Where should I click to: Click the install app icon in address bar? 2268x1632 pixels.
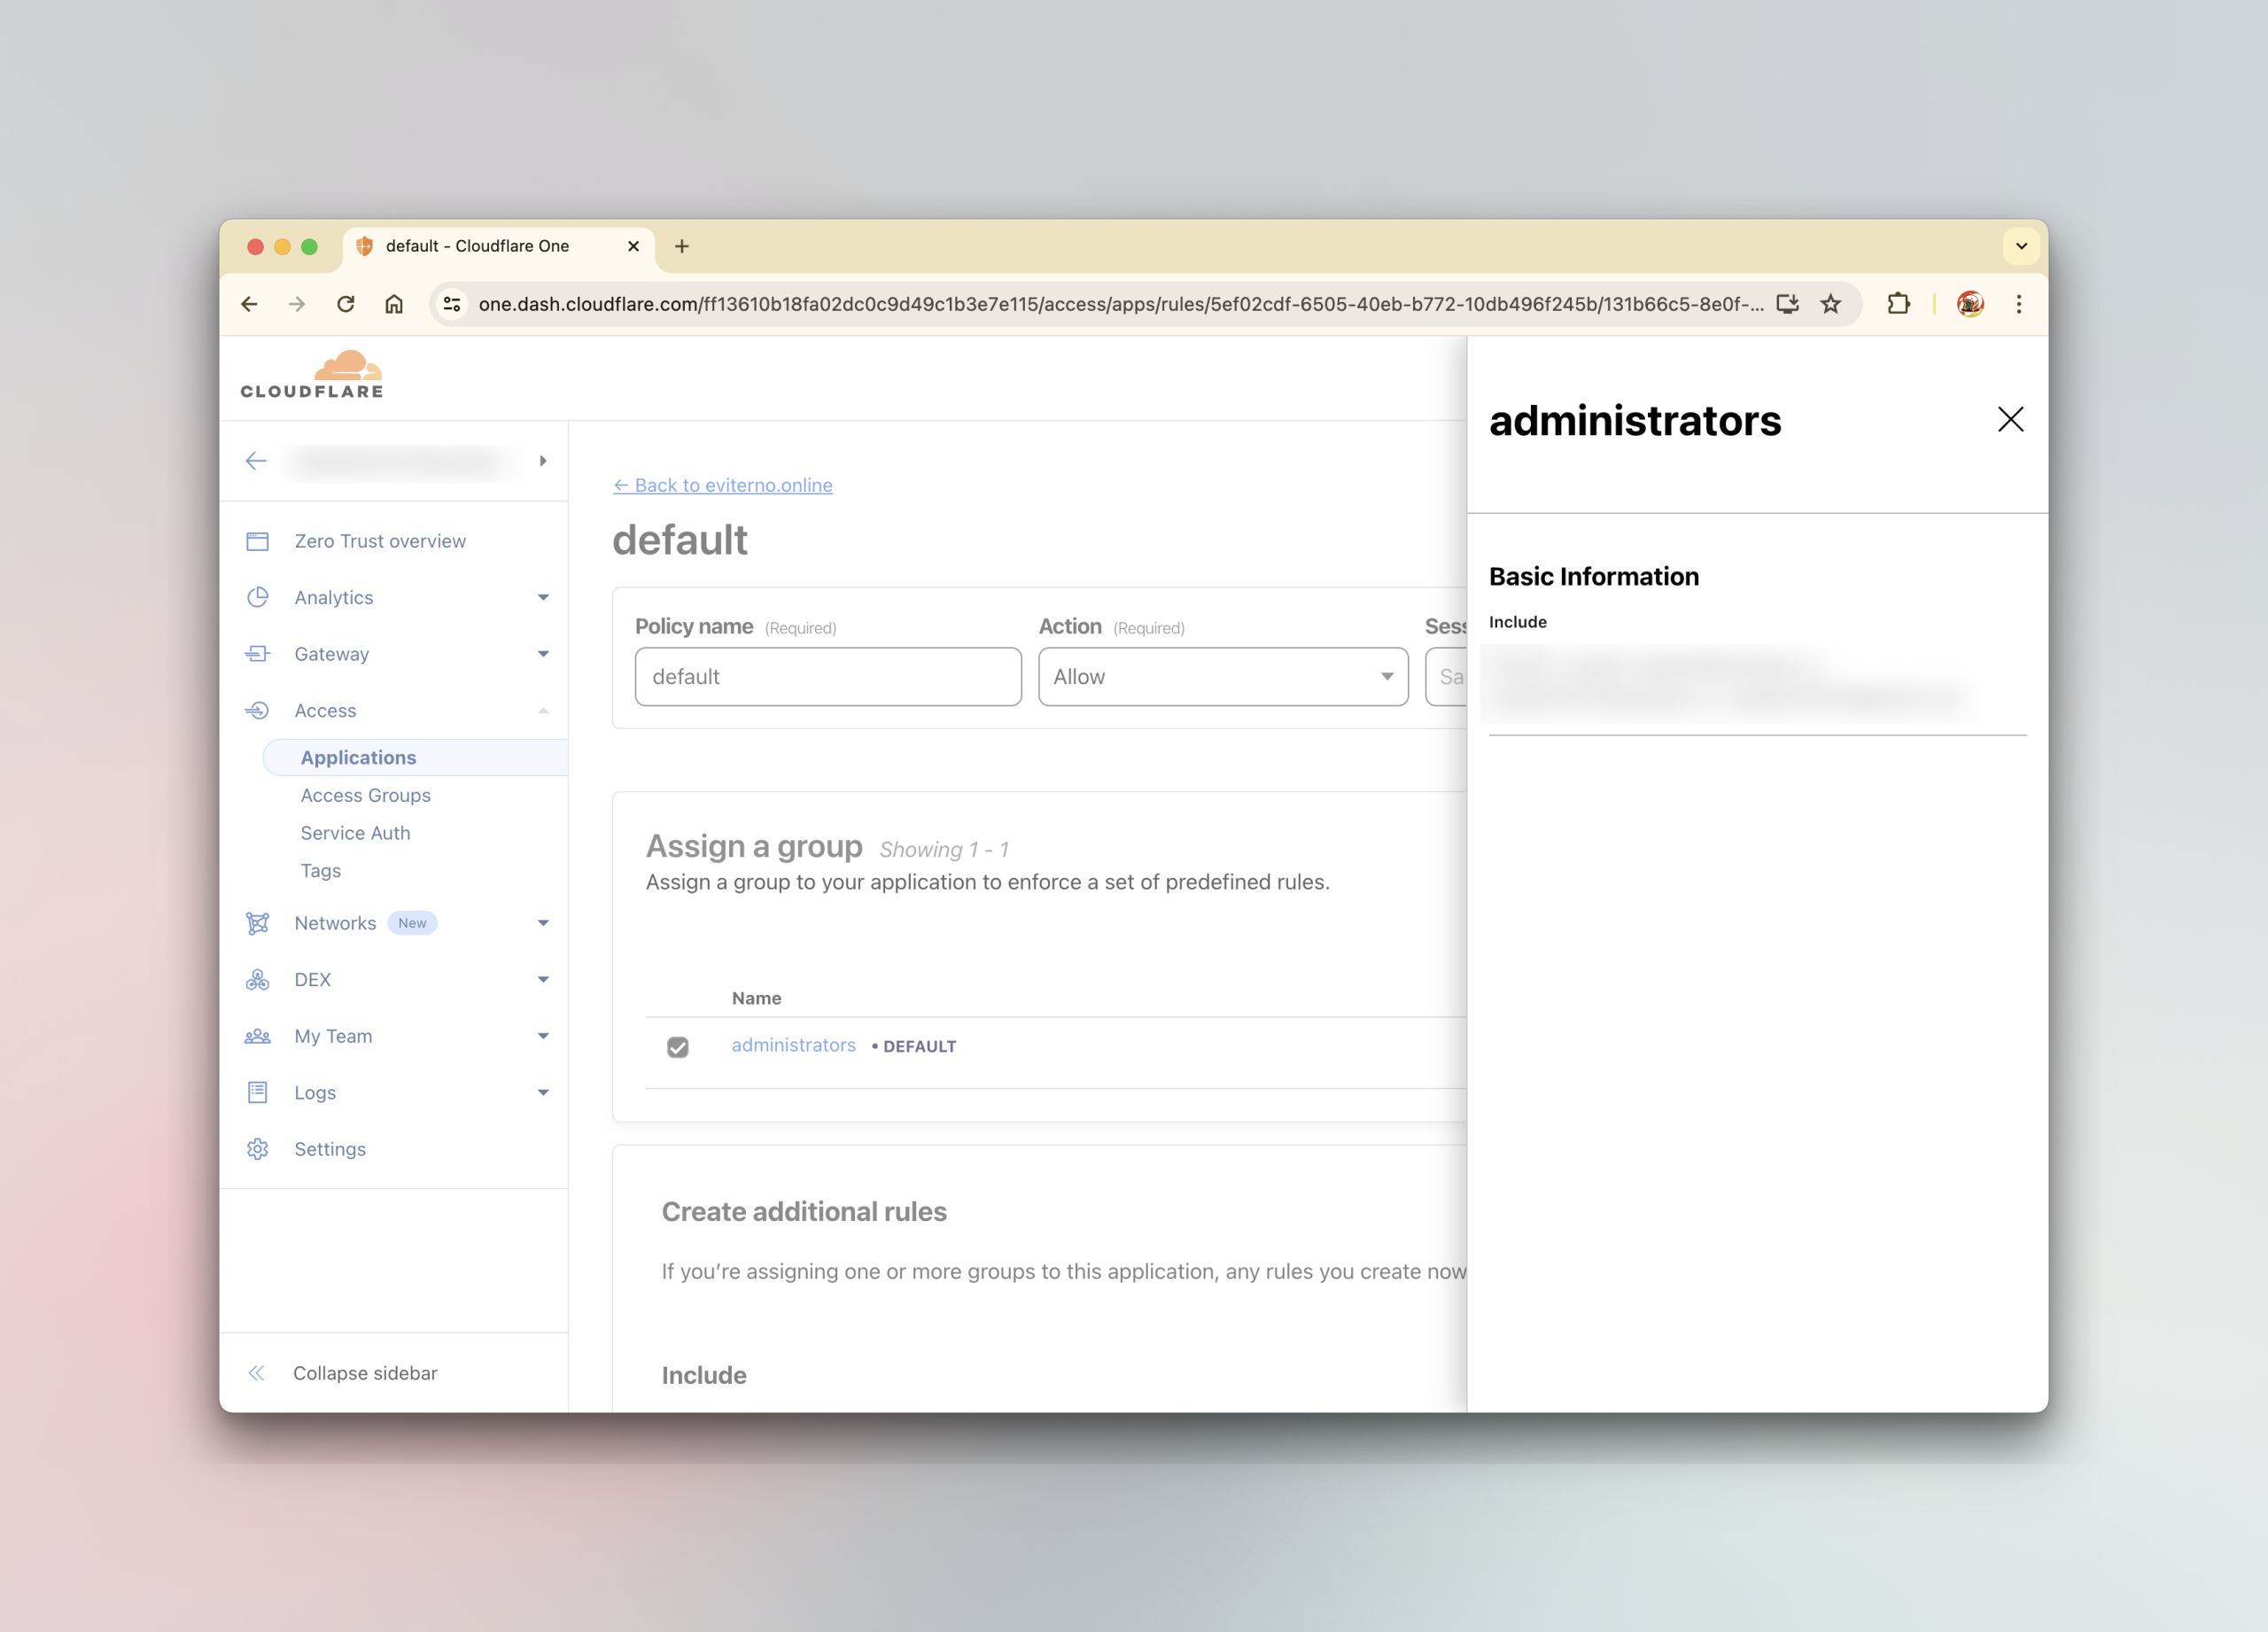click(1788, 304)
